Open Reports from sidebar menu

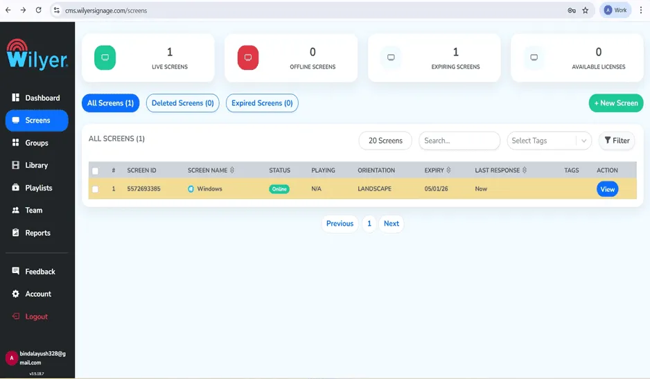click(x=37, y=233)
